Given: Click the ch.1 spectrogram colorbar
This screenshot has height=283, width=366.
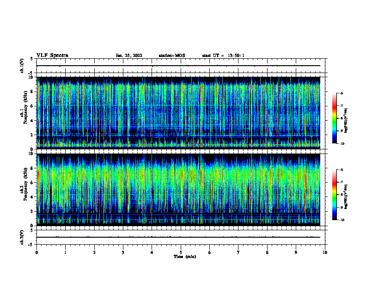Looking at the screenshot, I should pos(334,118).
